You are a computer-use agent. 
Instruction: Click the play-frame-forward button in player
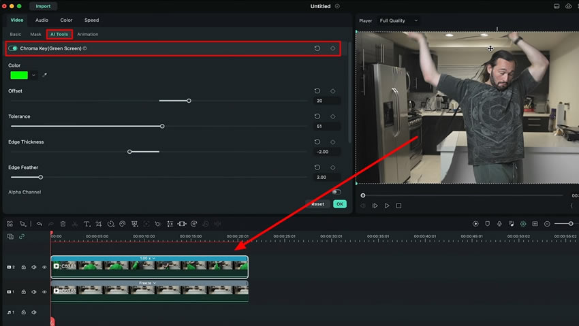tap(375, 206)
